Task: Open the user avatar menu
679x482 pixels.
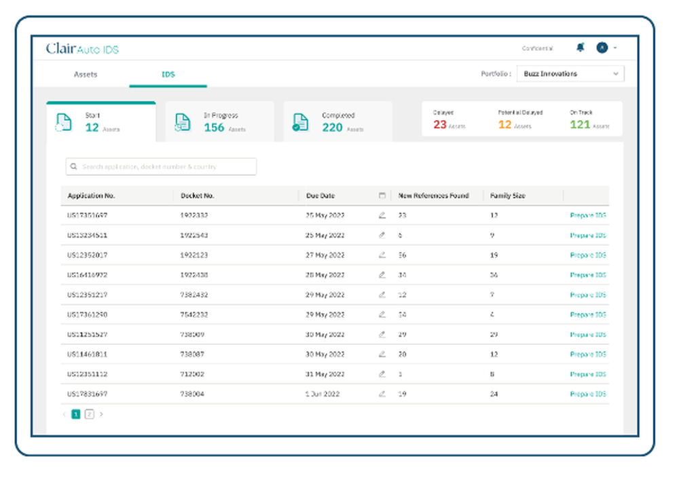Action: [x=602, y=48]
